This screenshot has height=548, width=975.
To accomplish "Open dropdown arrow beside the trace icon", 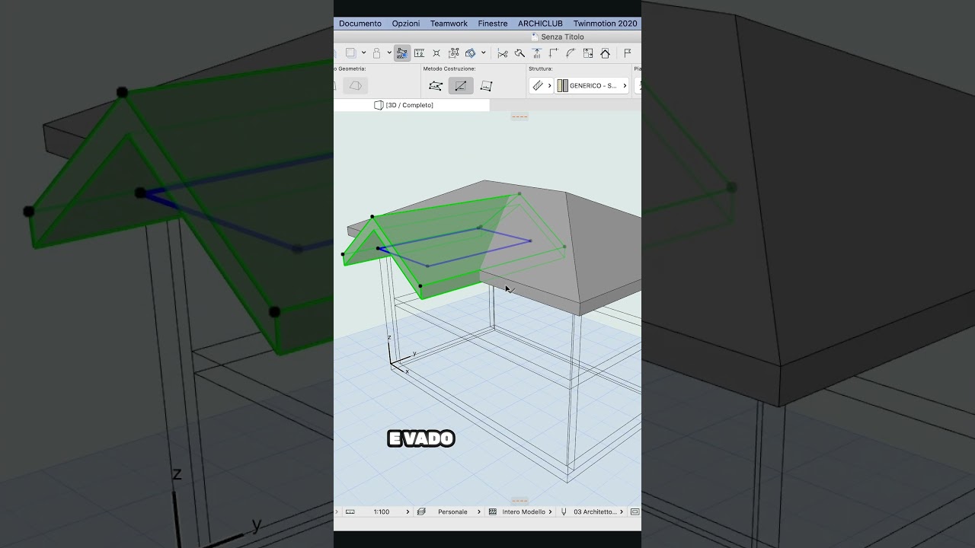I will [483, 53].
